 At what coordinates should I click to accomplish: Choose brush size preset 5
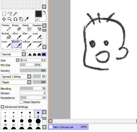[5, 114]
